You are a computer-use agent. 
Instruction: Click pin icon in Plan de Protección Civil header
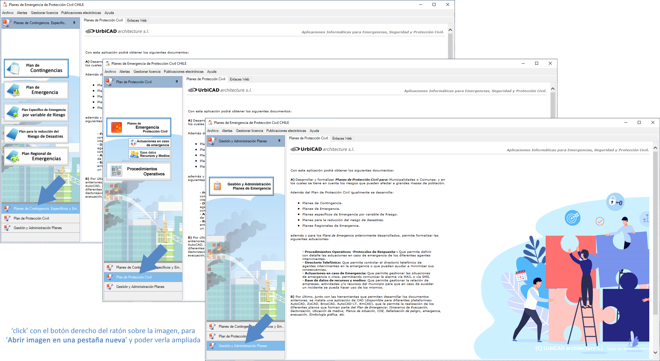pyautogui.click(x=177, y=81)
